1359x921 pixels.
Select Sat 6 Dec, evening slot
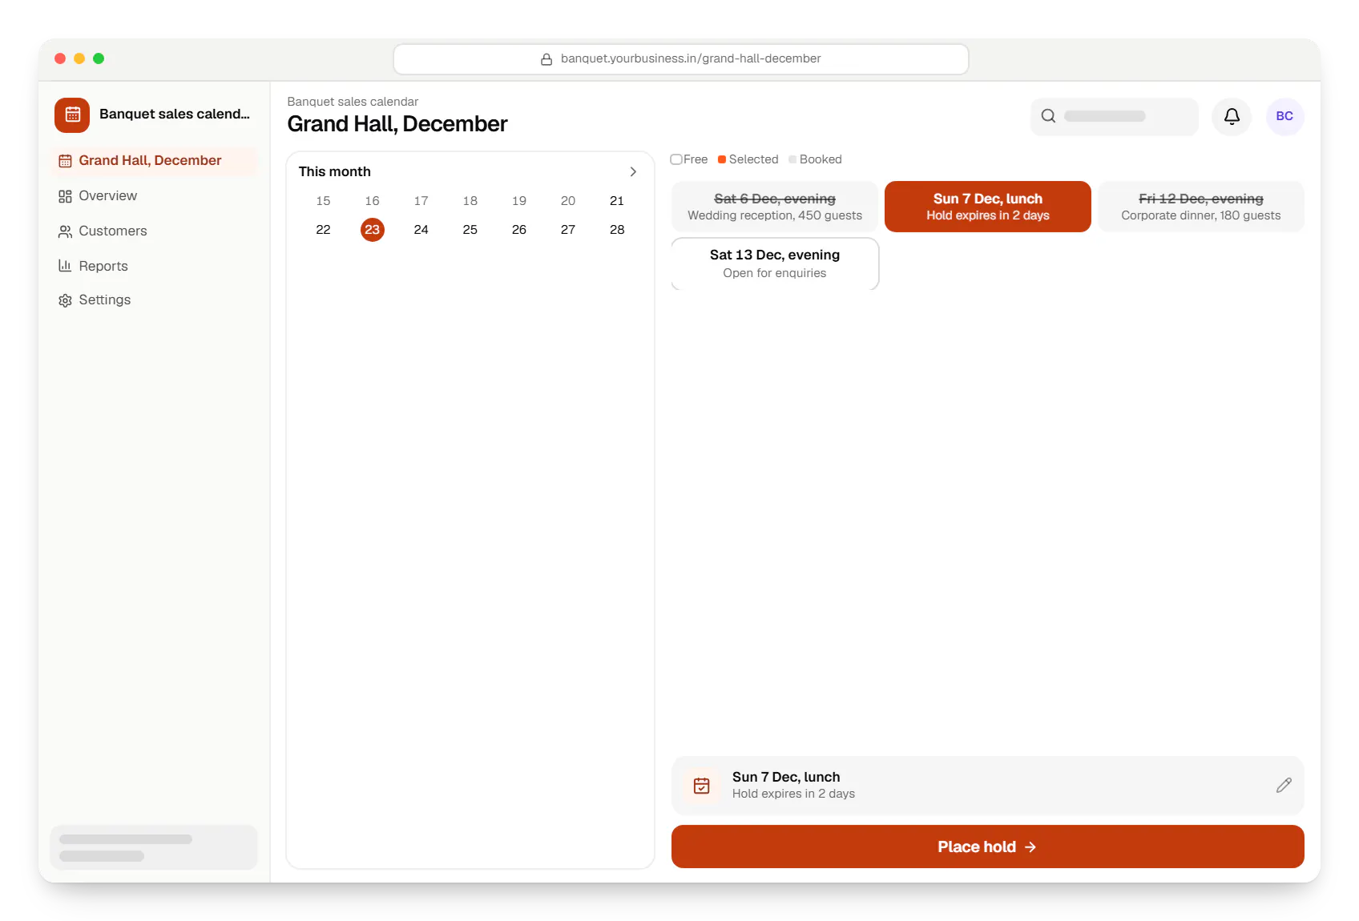(x=775, y=207)
